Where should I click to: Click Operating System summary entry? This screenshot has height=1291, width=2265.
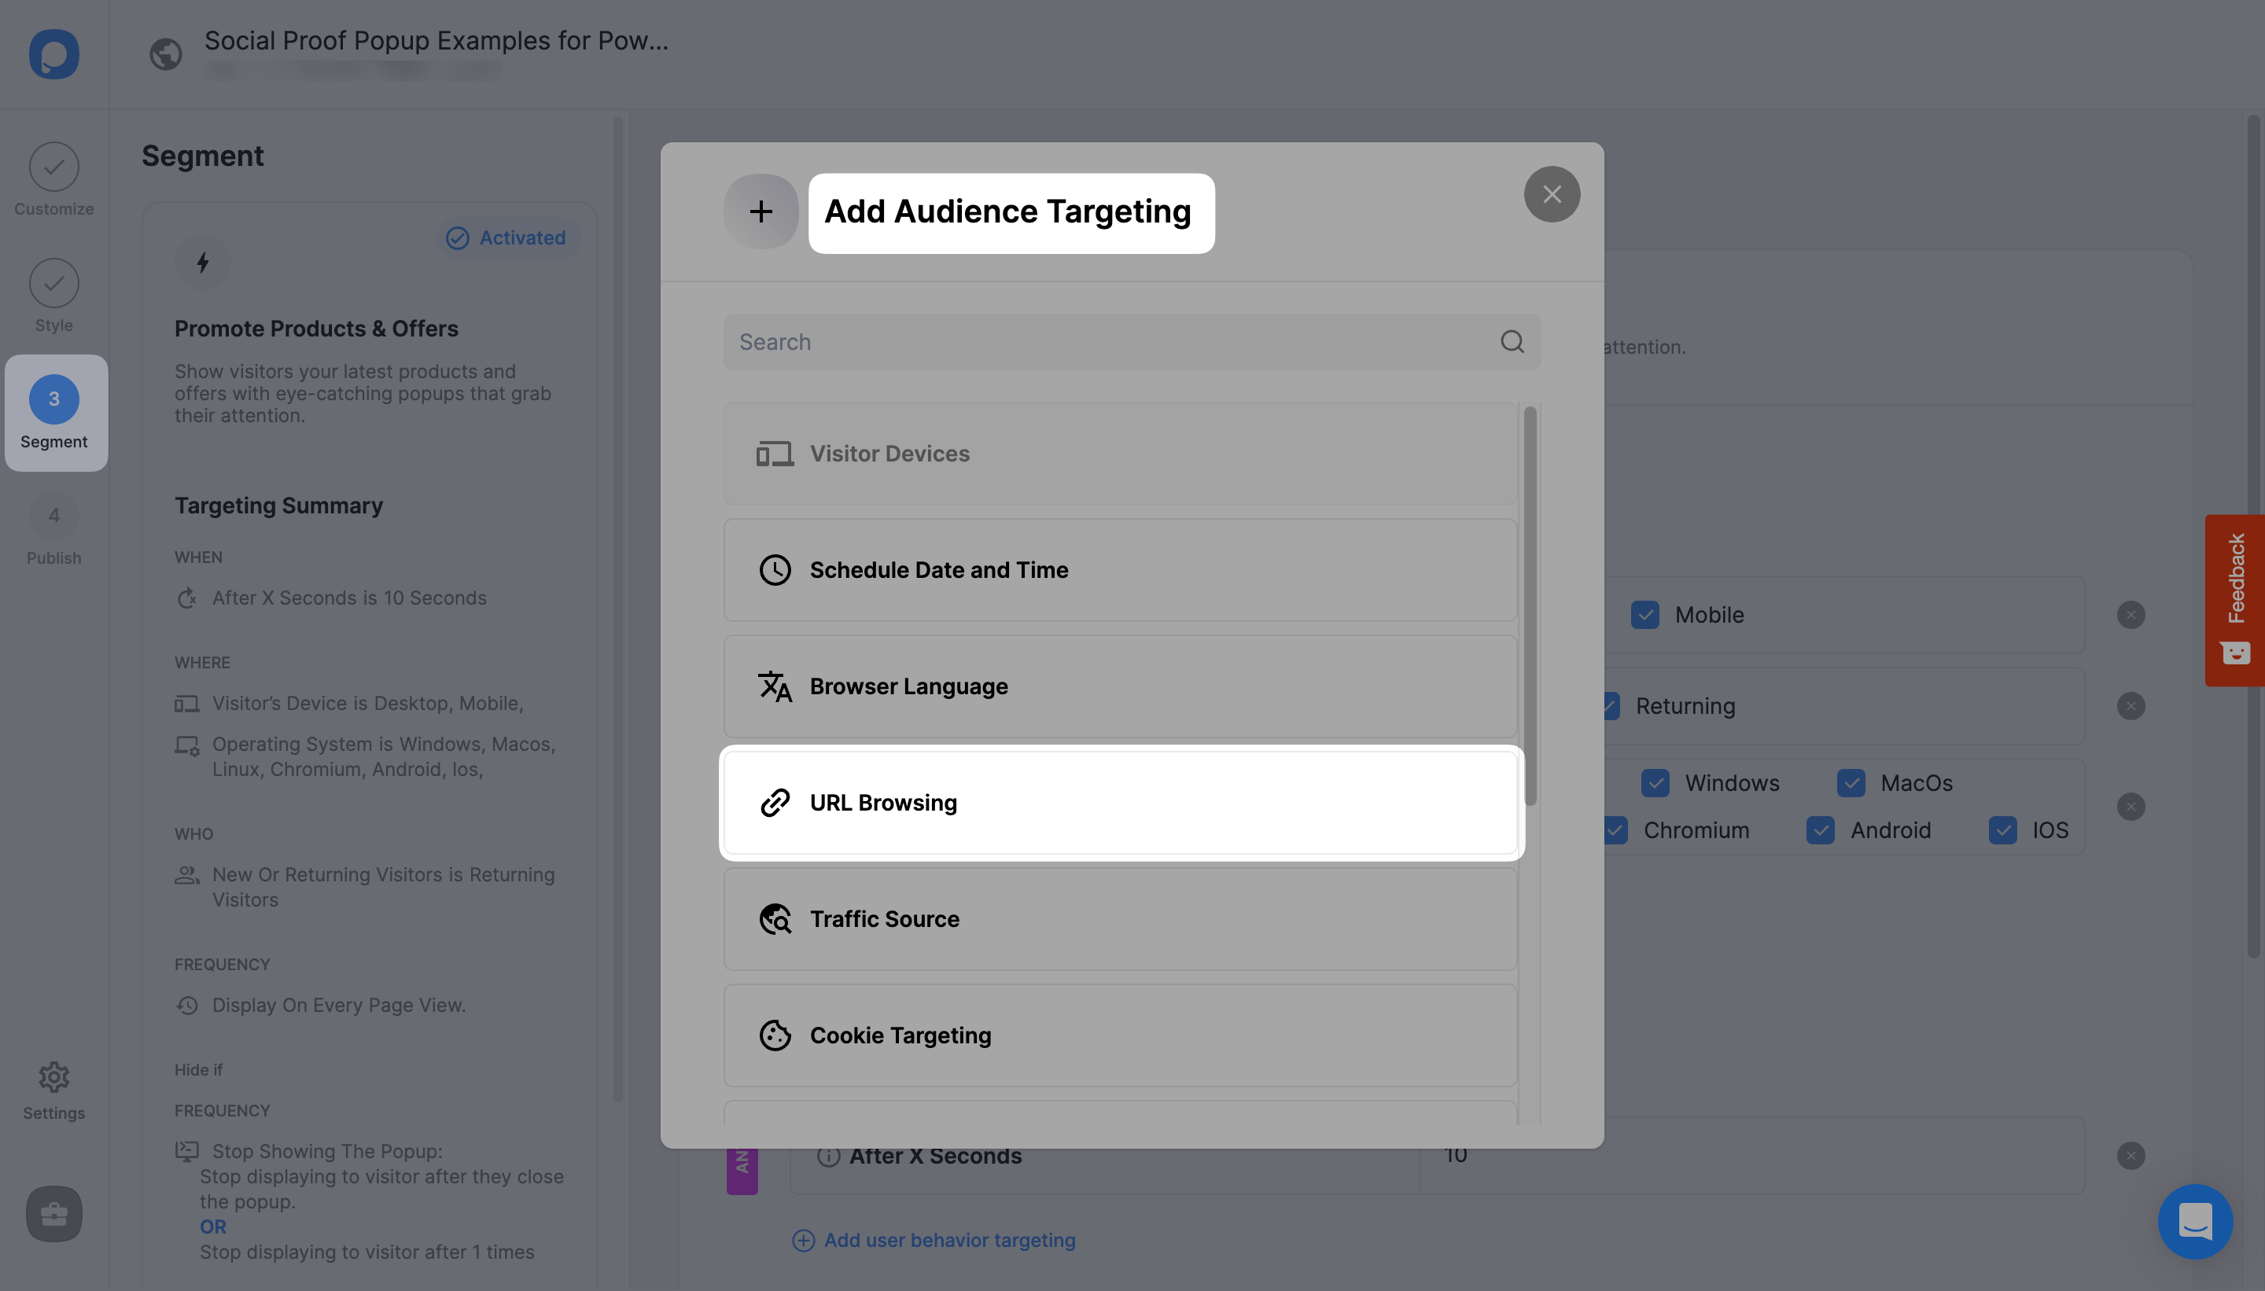coord(384,756)
